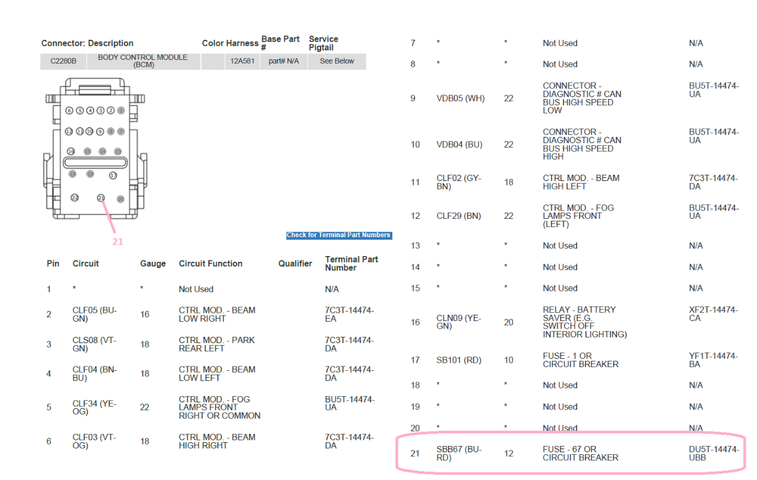Select grayed pin 1 on connector

[x=121, y=110]
